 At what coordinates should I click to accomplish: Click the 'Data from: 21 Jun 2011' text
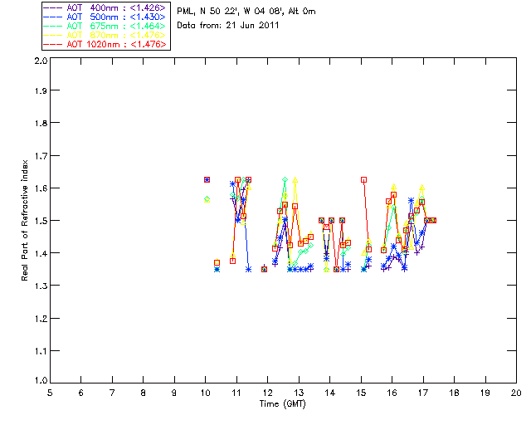pos(228,26)
